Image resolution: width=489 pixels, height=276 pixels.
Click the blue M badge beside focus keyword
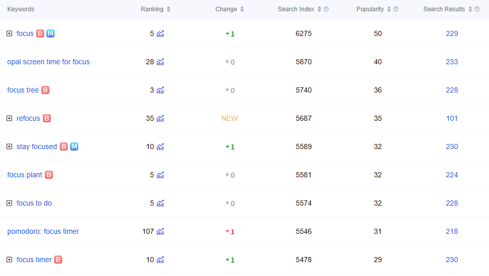pos(50,33)
